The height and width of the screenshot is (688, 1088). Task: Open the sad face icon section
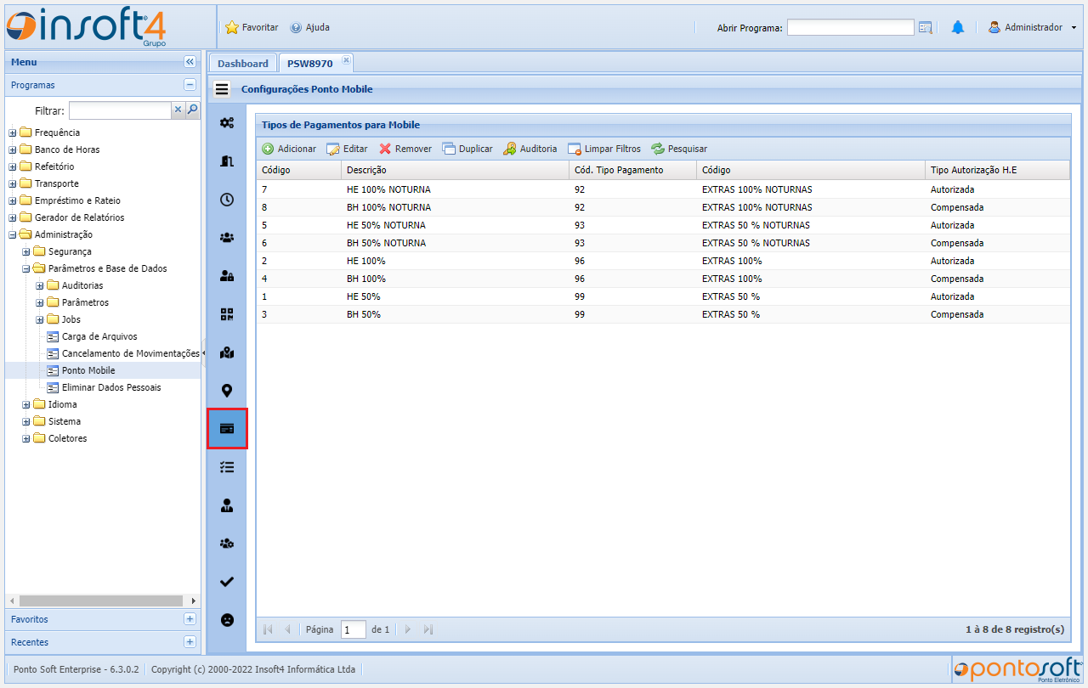[227, 620]
